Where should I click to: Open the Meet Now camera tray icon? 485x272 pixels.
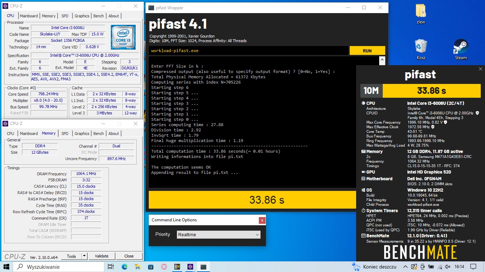coord(423,267)
